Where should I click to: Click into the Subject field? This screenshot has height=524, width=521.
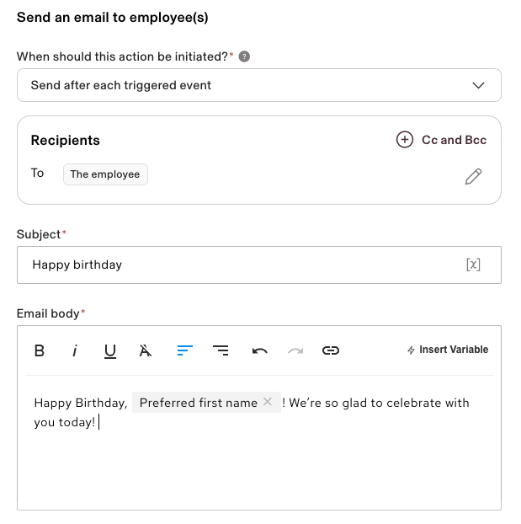pyautogui.click(x=236, y=265)
